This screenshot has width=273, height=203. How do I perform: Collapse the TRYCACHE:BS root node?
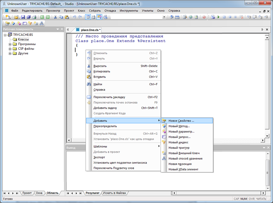pos(5,35)
